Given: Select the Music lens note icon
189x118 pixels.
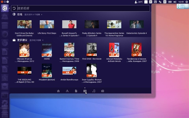Looking at the screenshot, I should pos(94,91).
